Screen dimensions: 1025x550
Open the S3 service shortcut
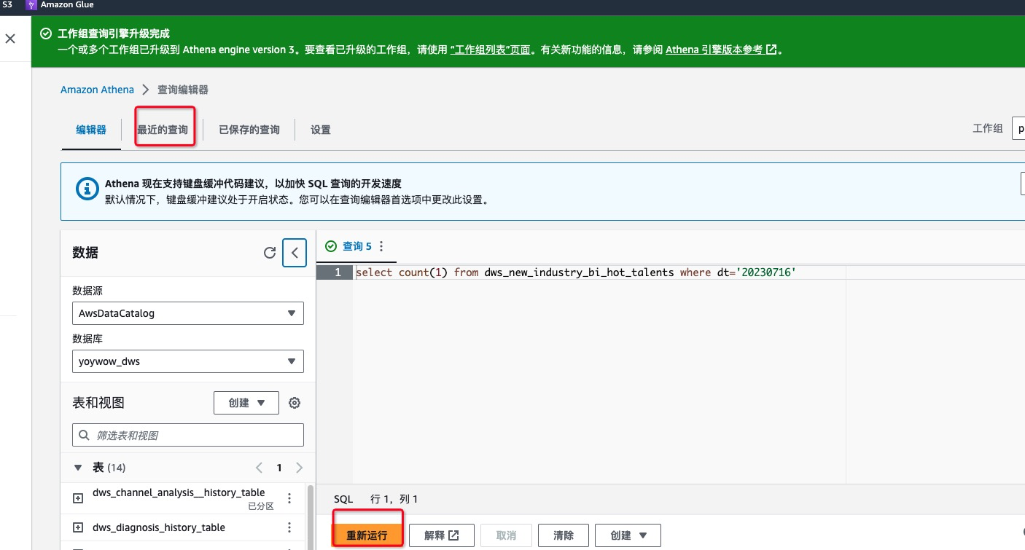pos(7,5)
